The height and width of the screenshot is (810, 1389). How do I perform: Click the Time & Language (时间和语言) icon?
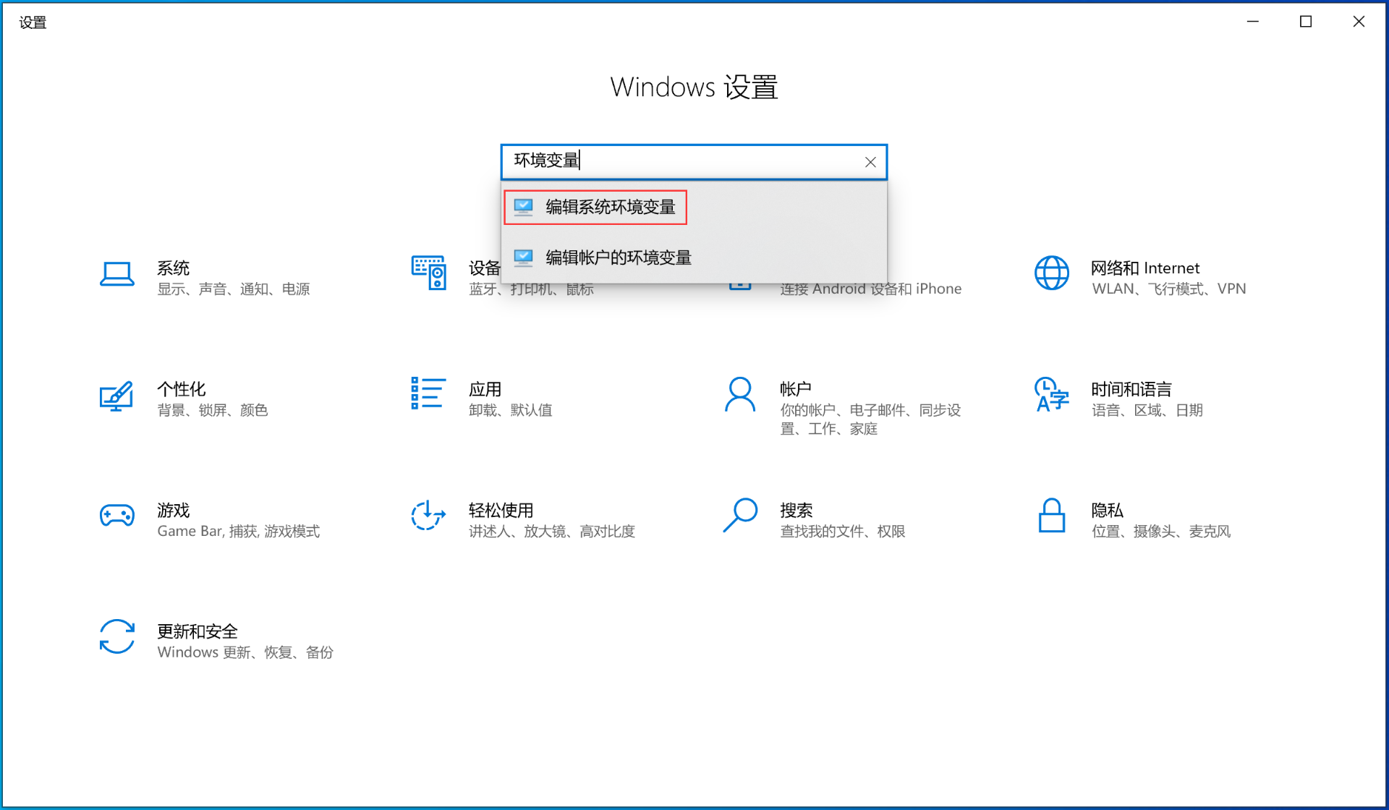(x=1051, y=395)
